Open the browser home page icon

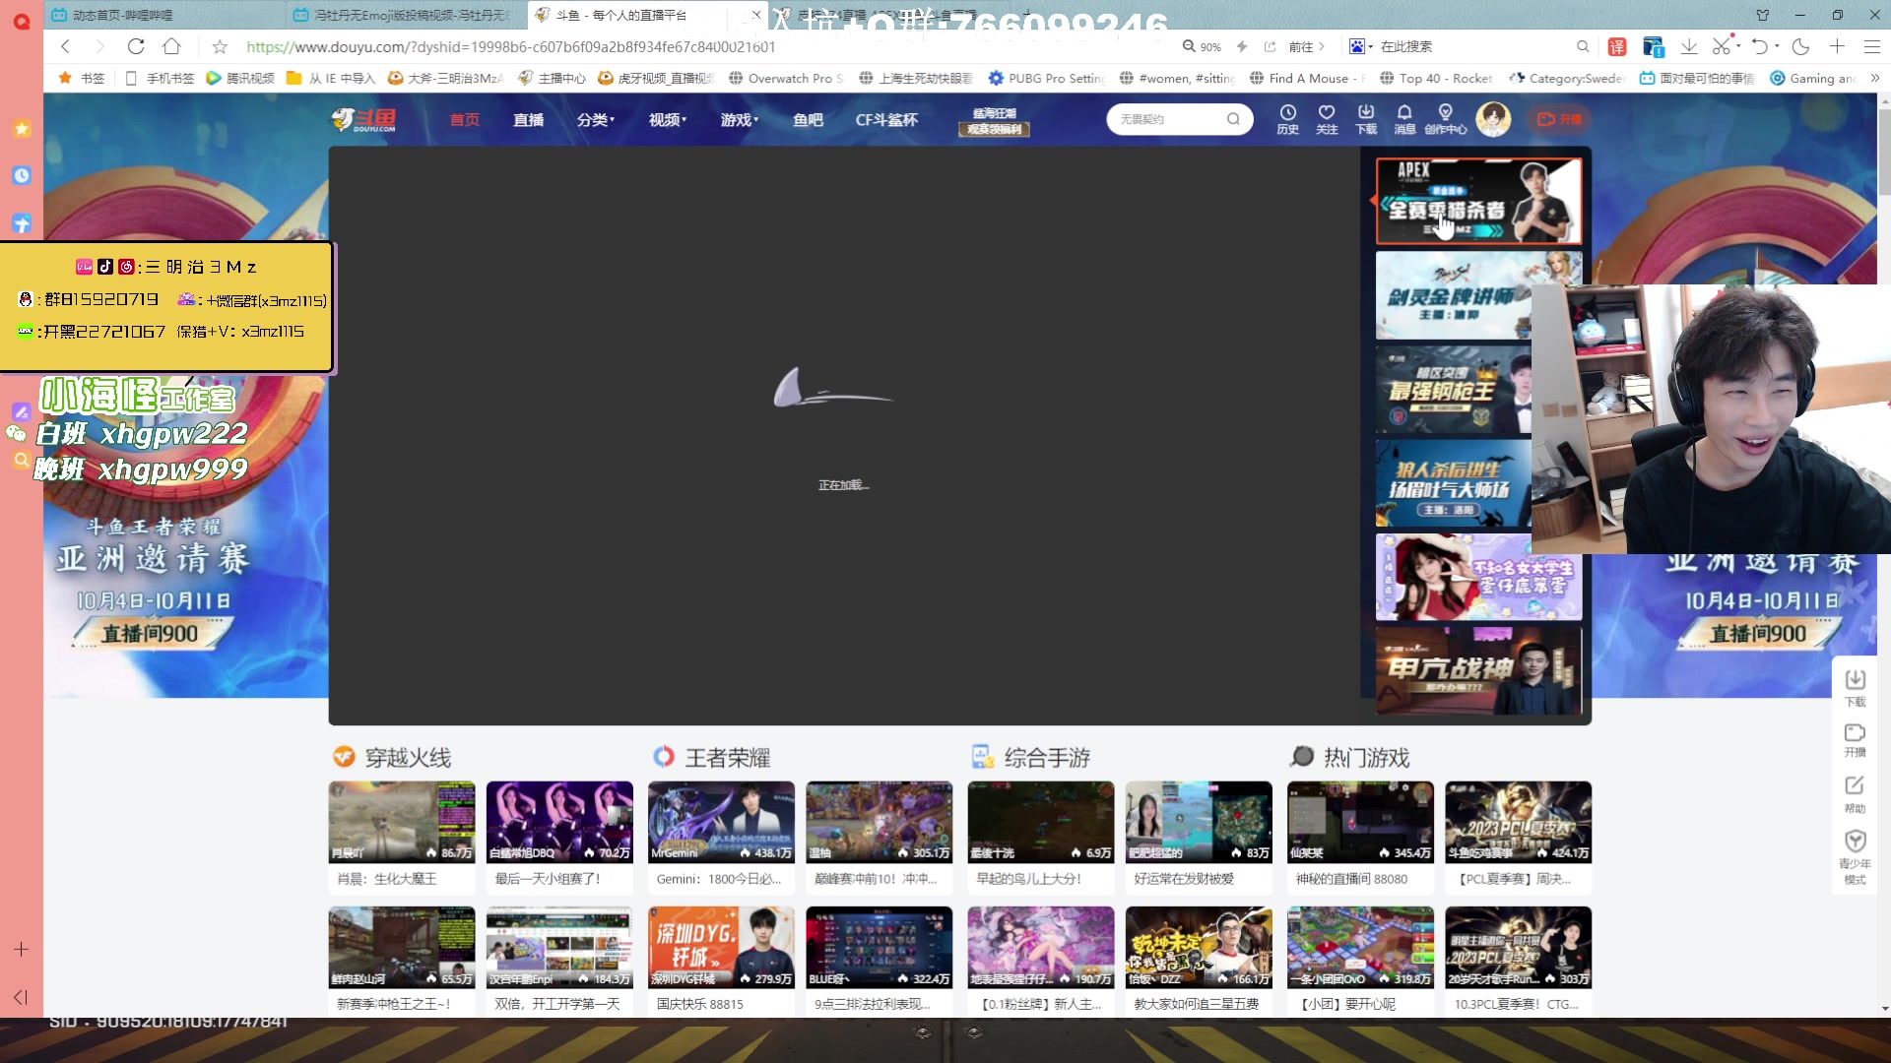pos(171,46)
